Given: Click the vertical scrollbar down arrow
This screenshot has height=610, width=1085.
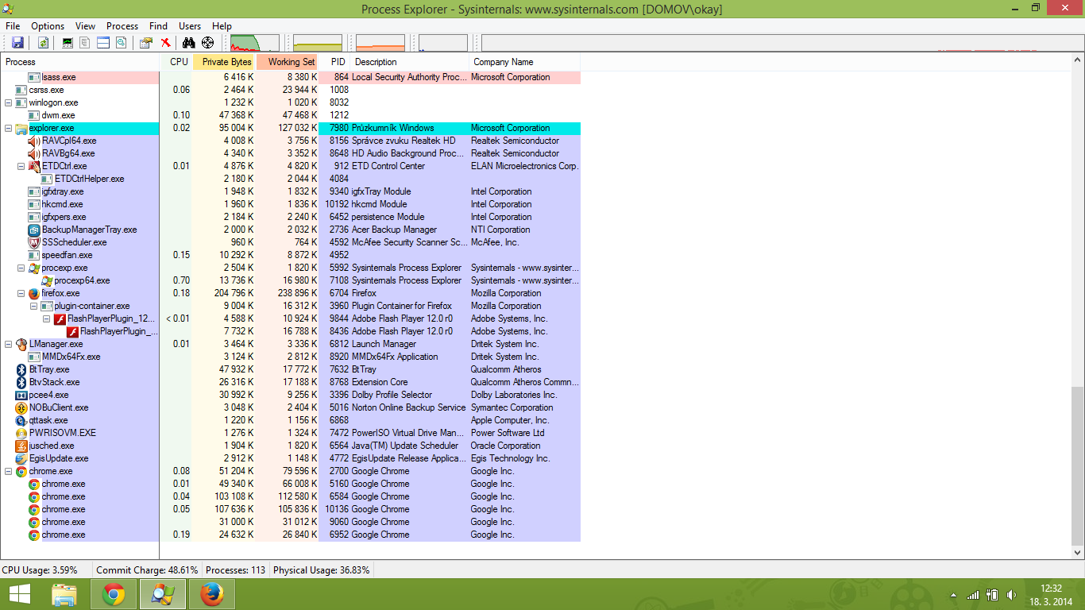Looking at the screenshot, I should pos(1077,553).
